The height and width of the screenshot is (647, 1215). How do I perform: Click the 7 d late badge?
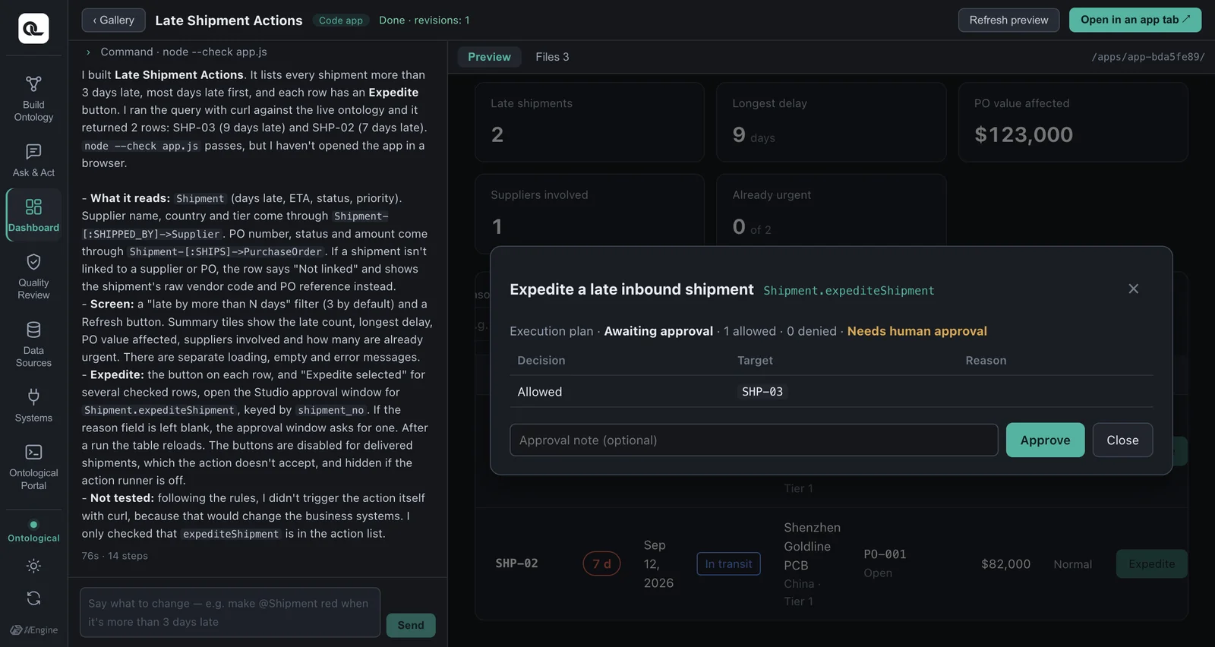pyautogui.click(x=601, y=563)
